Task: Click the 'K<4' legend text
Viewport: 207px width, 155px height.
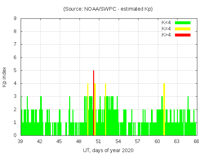Action: coord(166,23)
